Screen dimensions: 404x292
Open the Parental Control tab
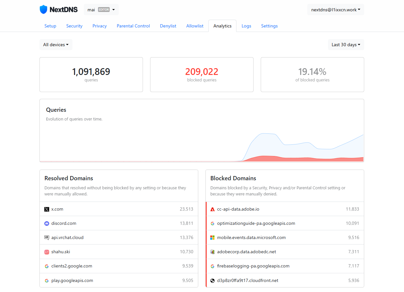pos(133,26)
